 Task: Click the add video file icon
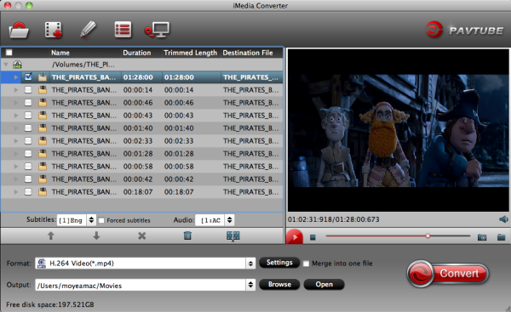click(54, 31)
